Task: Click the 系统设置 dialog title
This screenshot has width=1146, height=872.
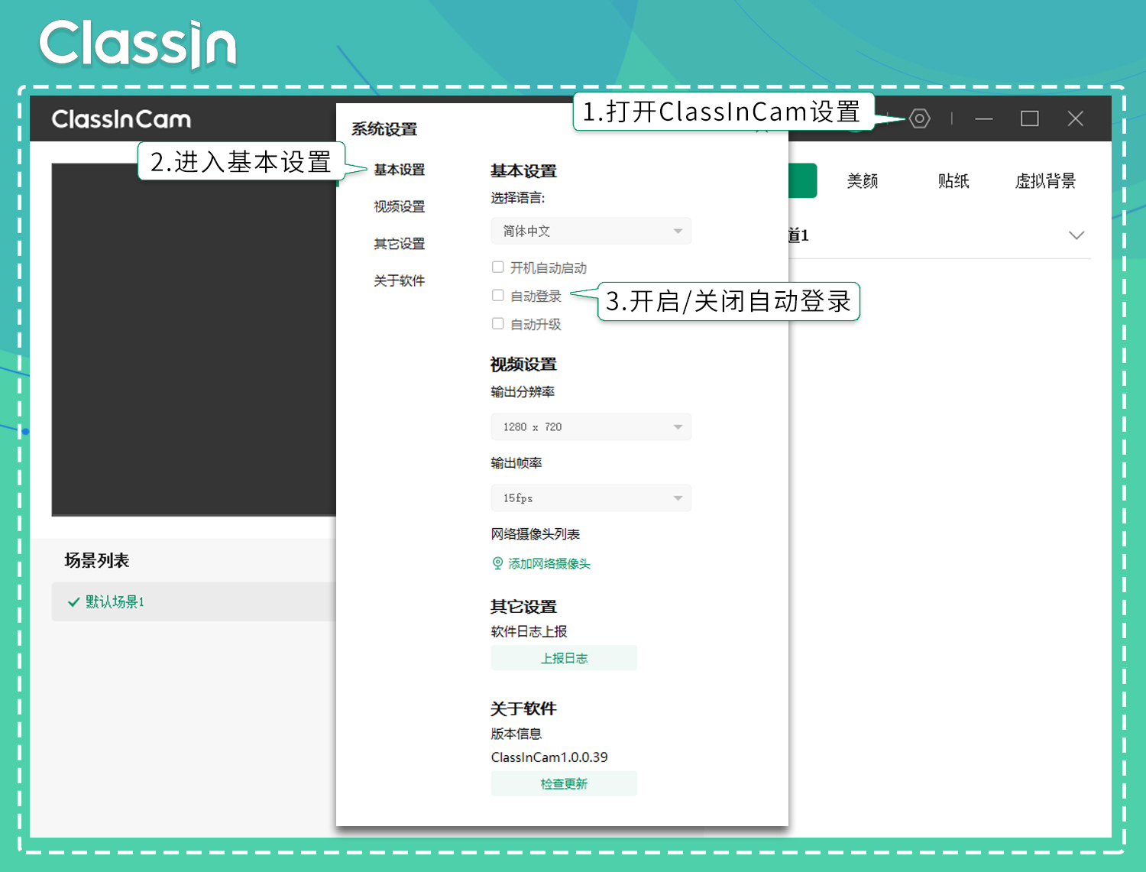Action: tap(384, 129)
